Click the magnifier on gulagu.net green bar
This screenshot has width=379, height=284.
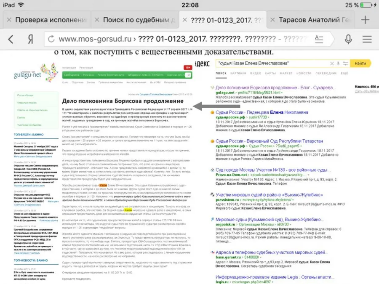tap(188, 75)
